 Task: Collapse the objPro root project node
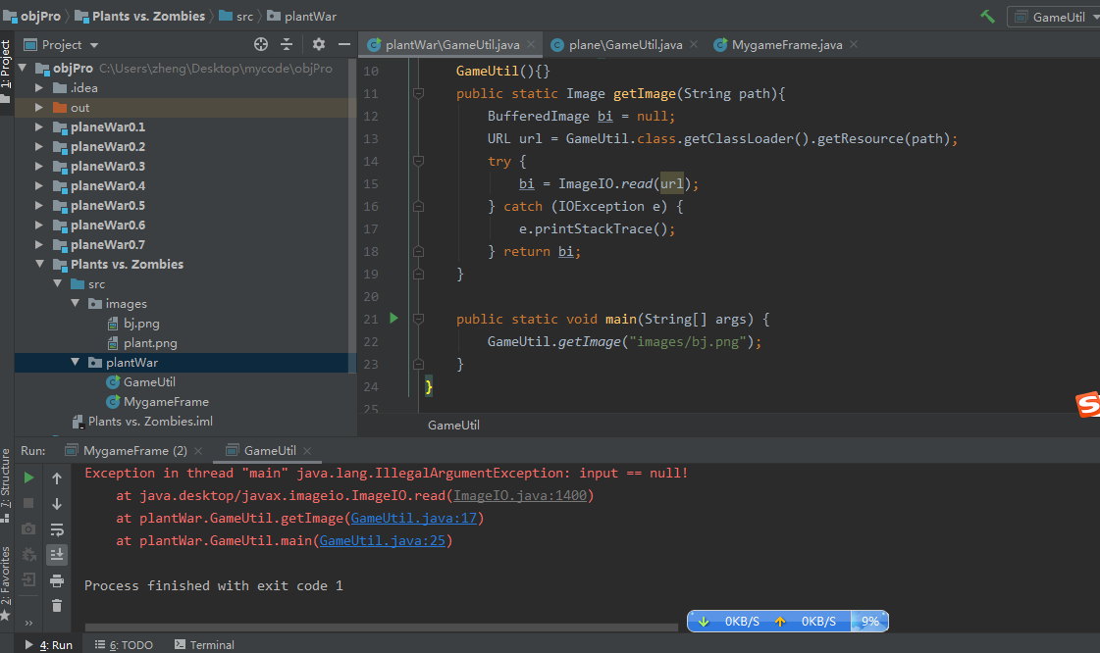pyautogui.click(x=23, y=68)
